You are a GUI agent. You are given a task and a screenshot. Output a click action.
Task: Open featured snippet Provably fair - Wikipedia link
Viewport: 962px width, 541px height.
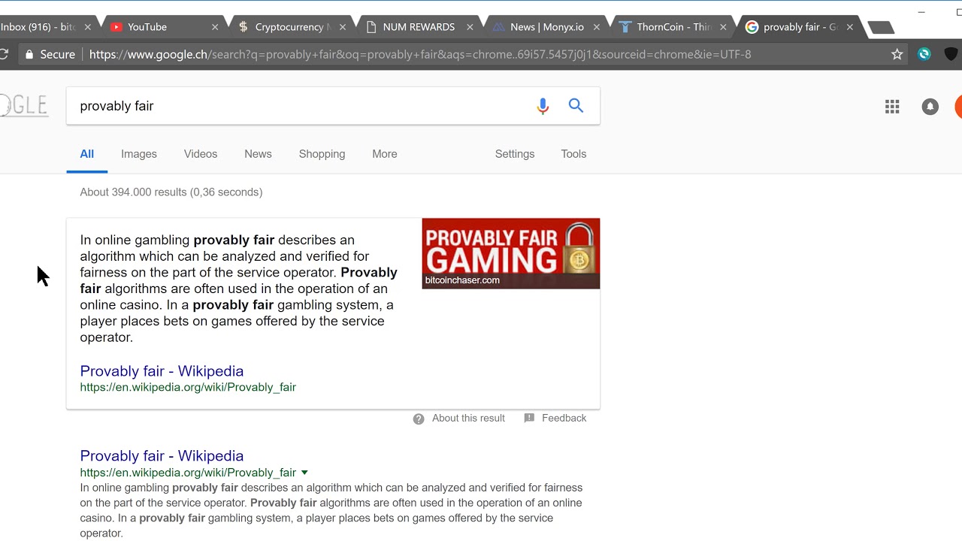(162, 371)
